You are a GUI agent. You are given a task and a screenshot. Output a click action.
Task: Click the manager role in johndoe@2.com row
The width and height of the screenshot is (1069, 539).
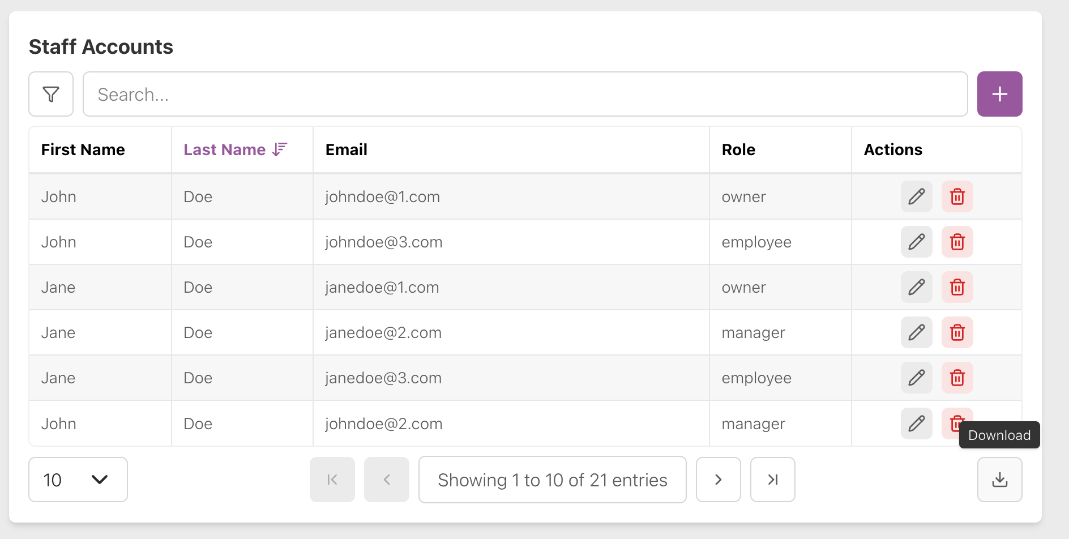tap(753, 424)
